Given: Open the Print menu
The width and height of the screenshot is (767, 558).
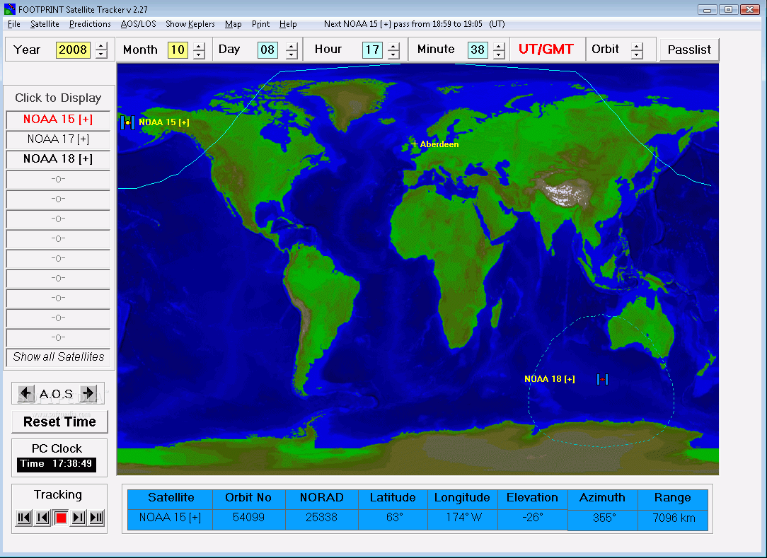Looking at the screenshot, I should [x=260, y=24].
